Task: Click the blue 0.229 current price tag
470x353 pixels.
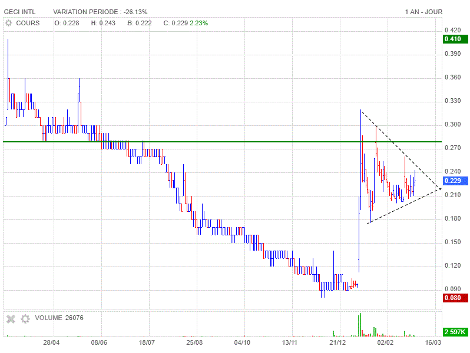Action: (x=455, y=181)
